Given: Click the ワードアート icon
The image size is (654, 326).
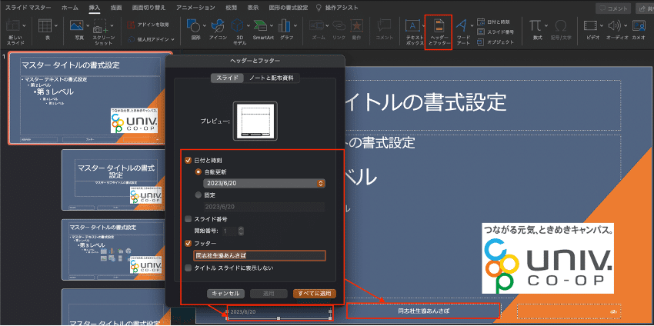Looking at the screenshot, I should (x=461, y=26).
